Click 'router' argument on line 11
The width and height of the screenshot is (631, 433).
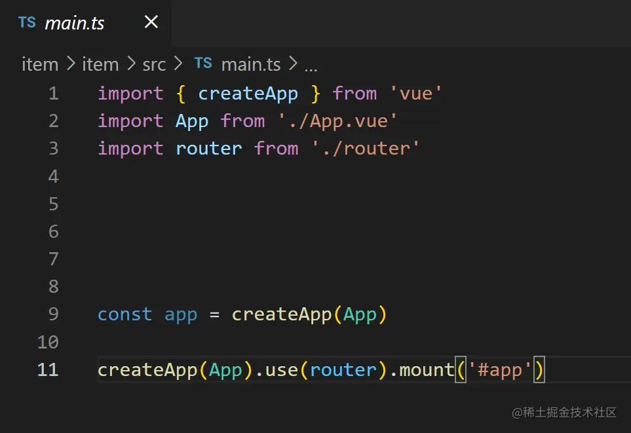(x=343, y=370)
